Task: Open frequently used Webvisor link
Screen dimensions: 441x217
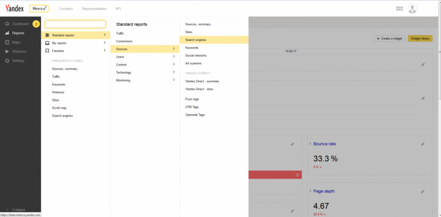Action: pos(58,92)
